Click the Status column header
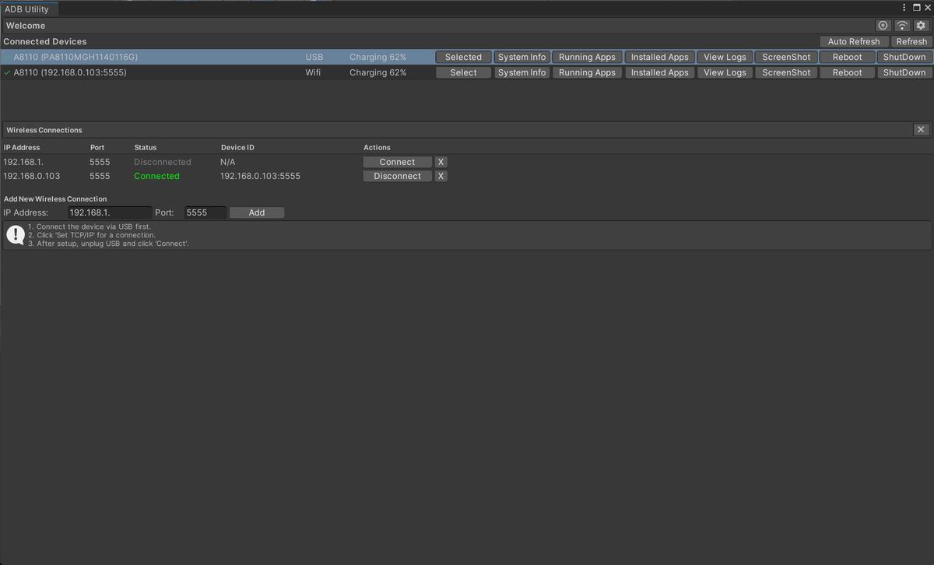The image size is (934, 565). point(145,147)
